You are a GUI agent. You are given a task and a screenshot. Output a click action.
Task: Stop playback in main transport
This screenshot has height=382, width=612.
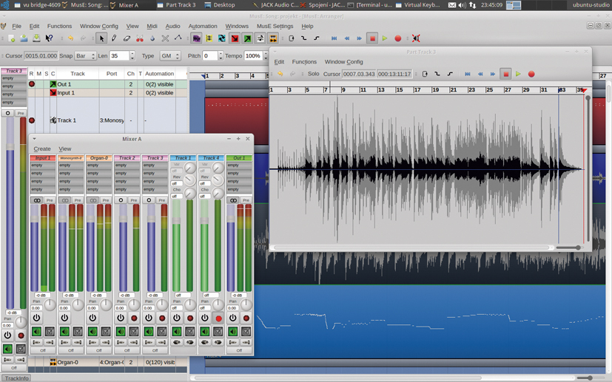click(372, 38)
